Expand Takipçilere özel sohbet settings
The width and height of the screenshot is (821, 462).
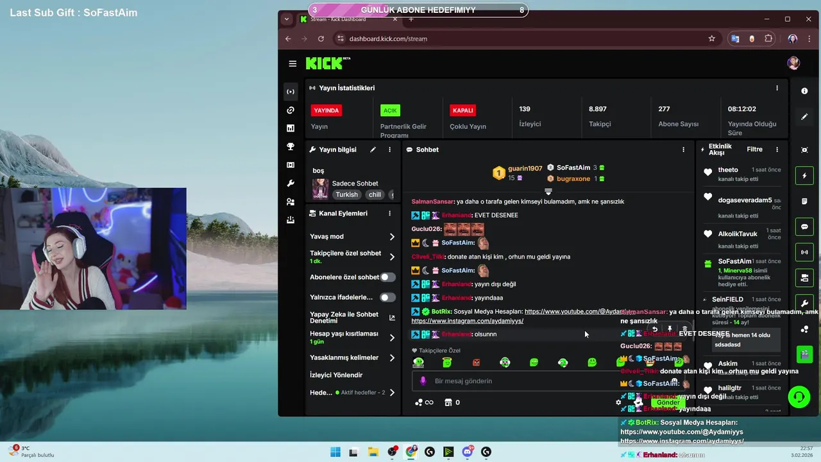[392, 257]
